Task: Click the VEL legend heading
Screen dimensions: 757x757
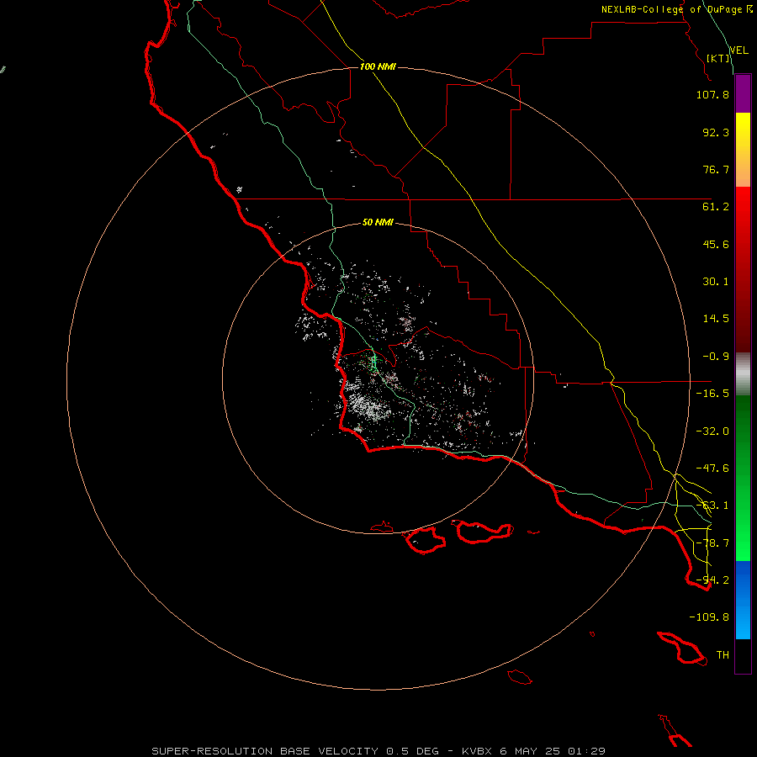Action: 739,50
